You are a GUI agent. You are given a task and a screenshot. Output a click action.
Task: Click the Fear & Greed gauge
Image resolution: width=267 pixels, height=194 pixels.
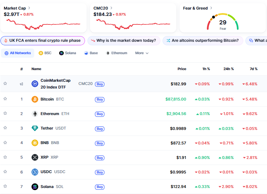coord(222,22)
